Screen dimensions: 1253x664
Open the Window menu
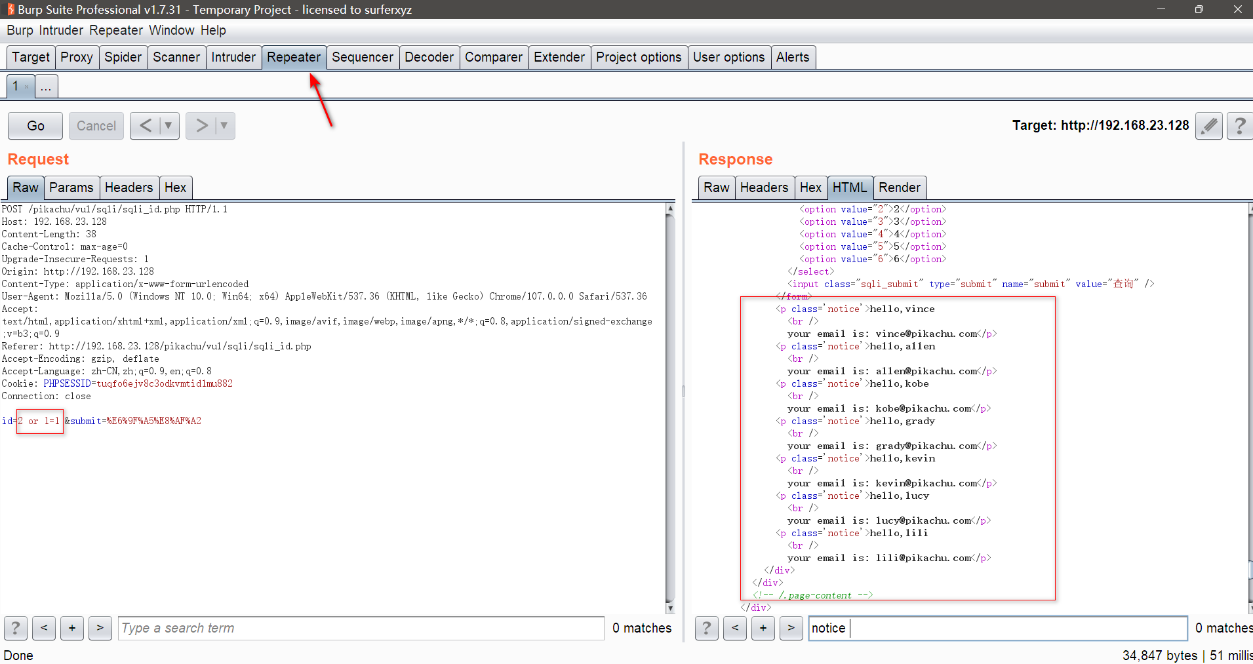click(x=171, y=30)
